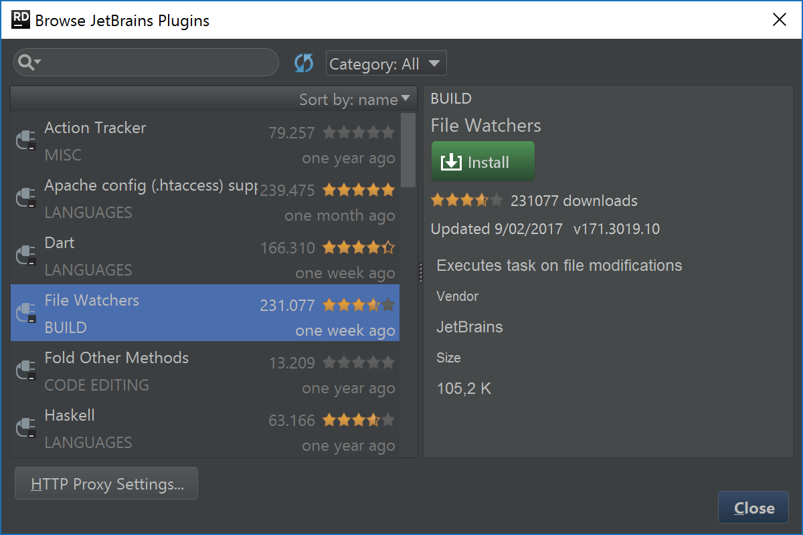Viewport: 803px width, 535px height.
Task: Click the search magnifier icon
Action: click(x=29, y=63)
